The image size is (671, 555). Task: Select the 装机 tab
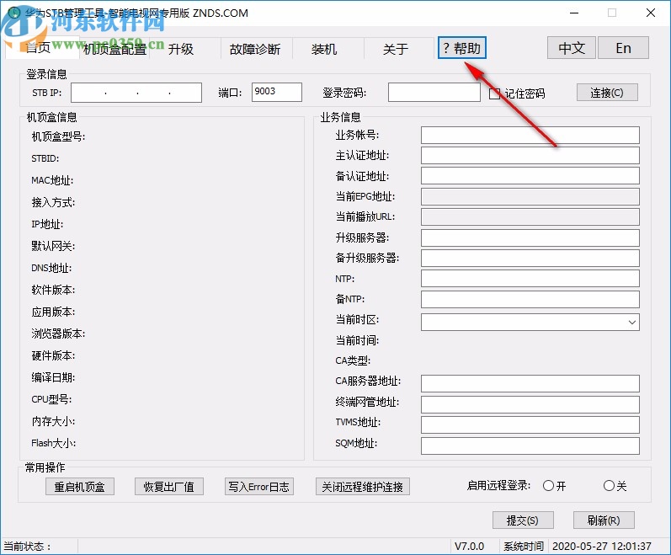(324, 49)
